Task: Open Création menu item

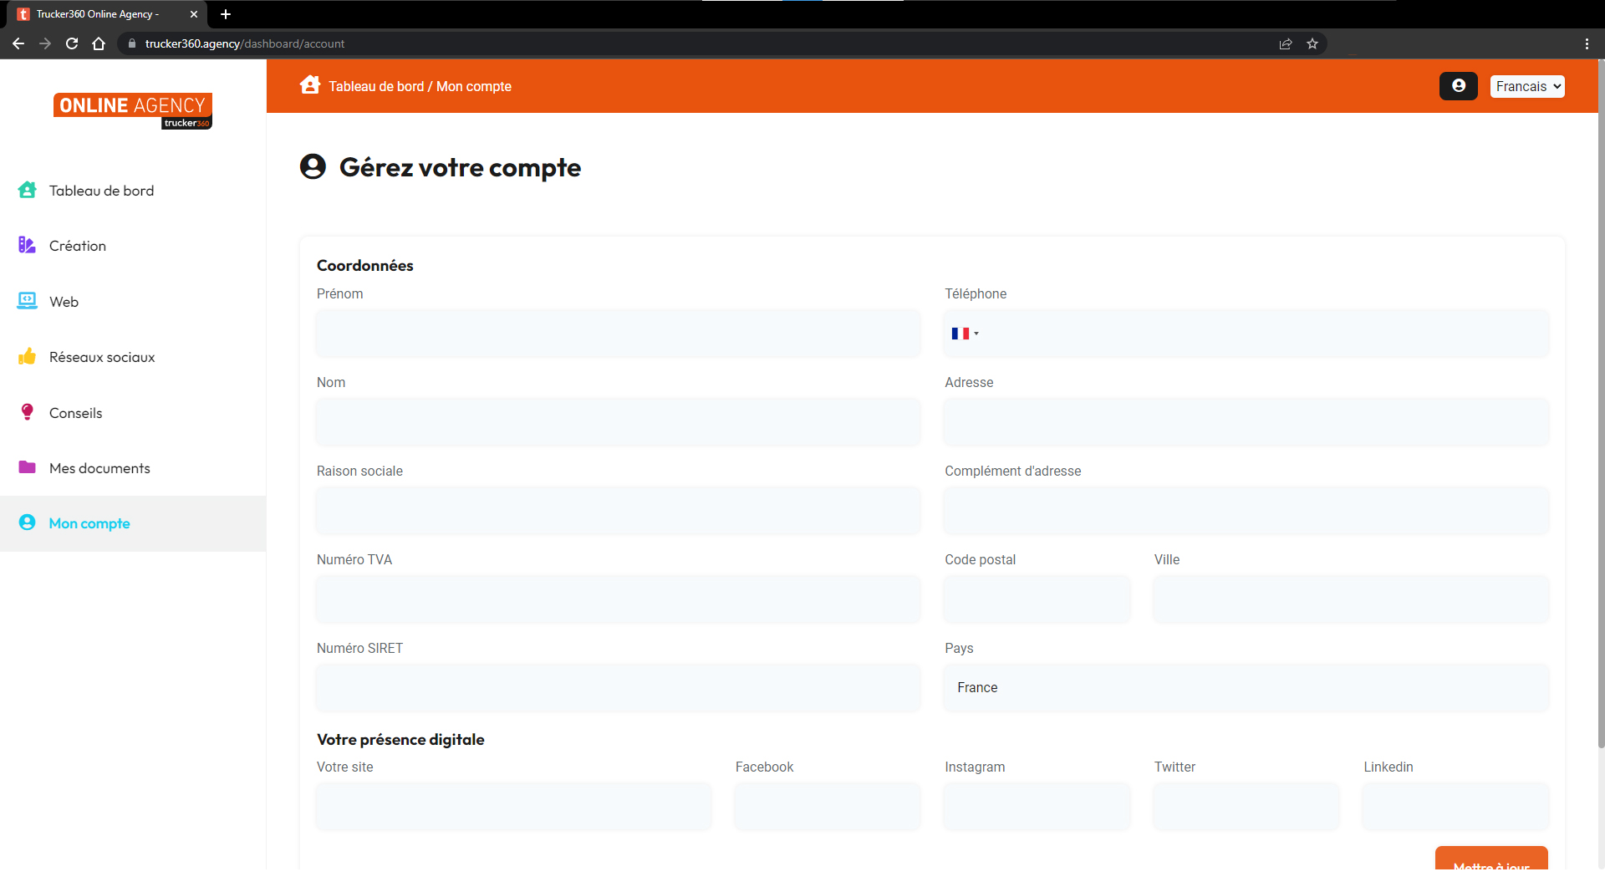Action: [133, 246]
